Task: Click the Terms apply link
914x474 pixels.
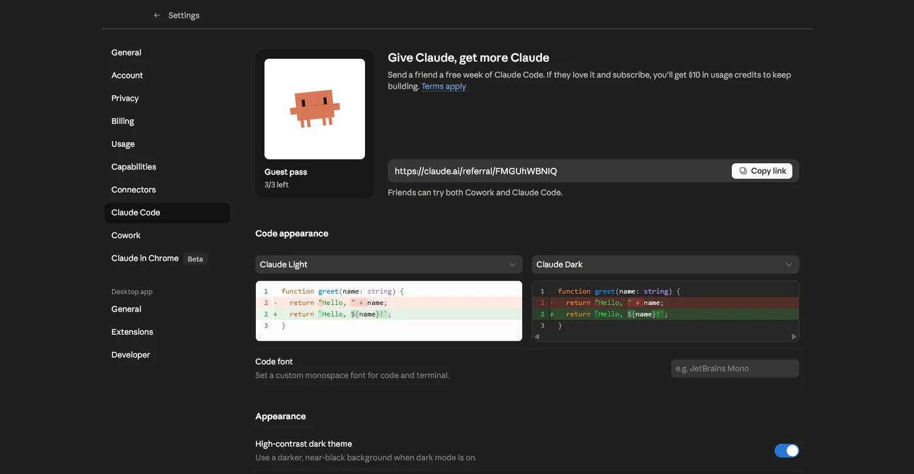Action: click(x=444, y=86)
